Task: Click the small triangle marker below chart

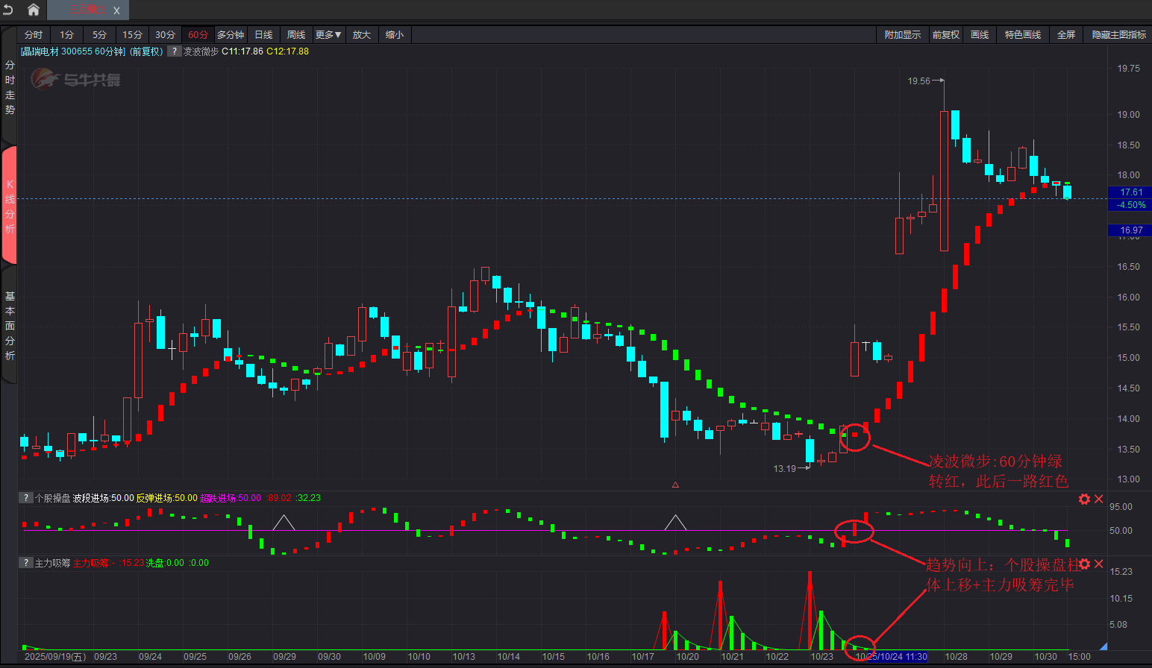Action: (x=675, y=485)
